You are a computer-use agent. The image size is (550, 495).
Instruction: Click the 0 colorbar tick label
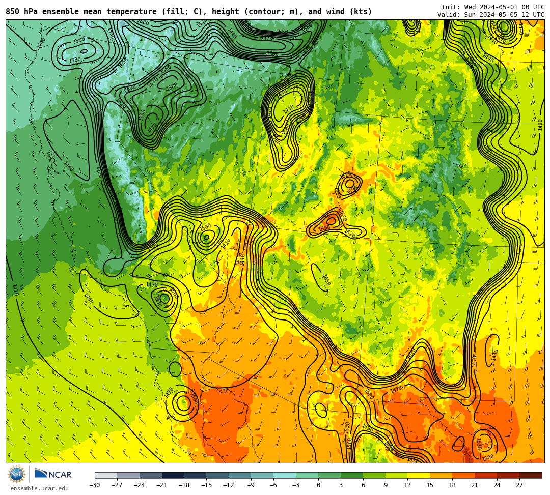pyautogui.click(x=318, y=485)
